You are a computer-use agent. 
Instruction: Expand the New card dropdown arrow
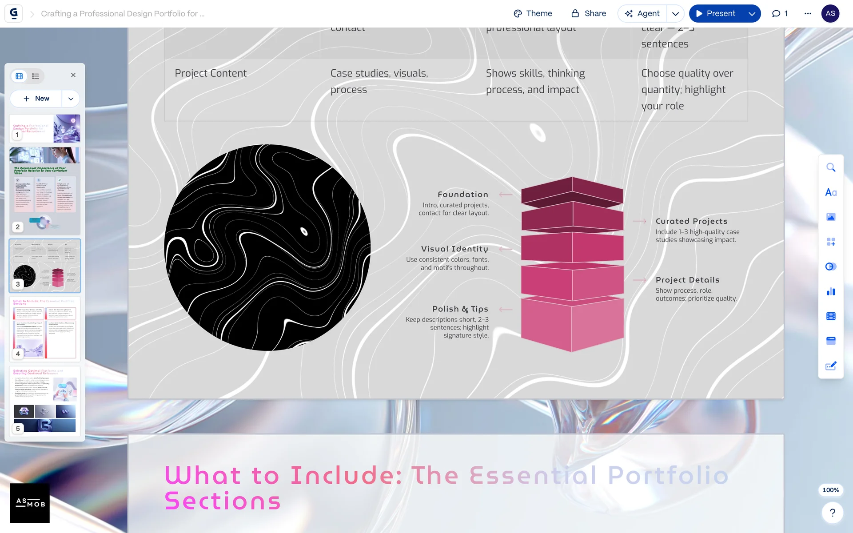71,99
